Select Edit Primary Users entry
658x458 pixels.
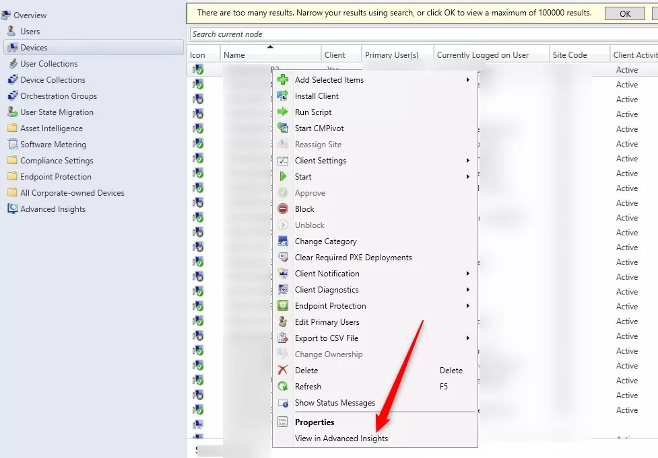327,322
